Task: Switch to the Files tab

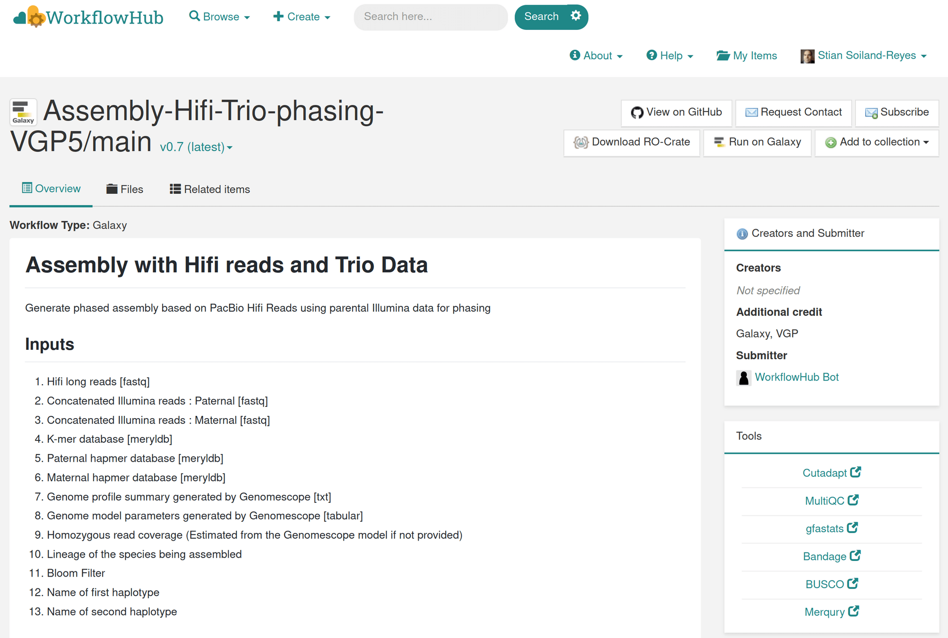Action: 125,189
